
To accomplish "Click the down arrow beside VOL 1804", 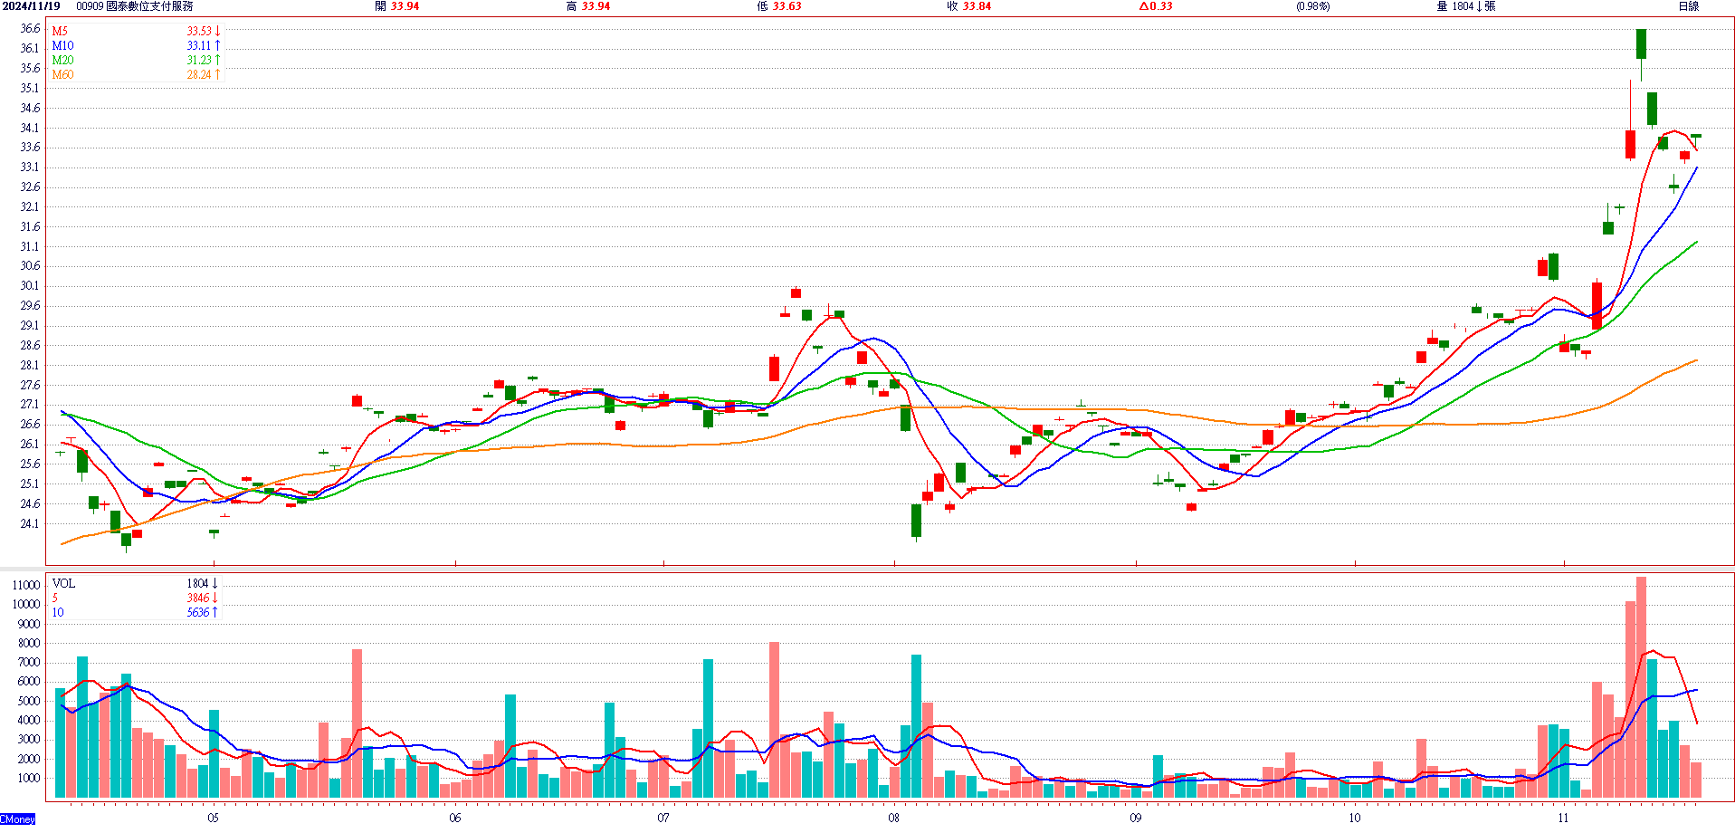I will click(x=215, y=583).
